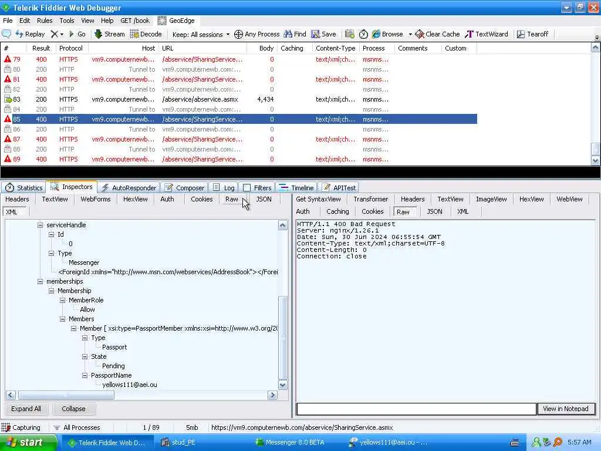Click the Clear Cache button
The image size is (601, 451).
pos(437,34)
